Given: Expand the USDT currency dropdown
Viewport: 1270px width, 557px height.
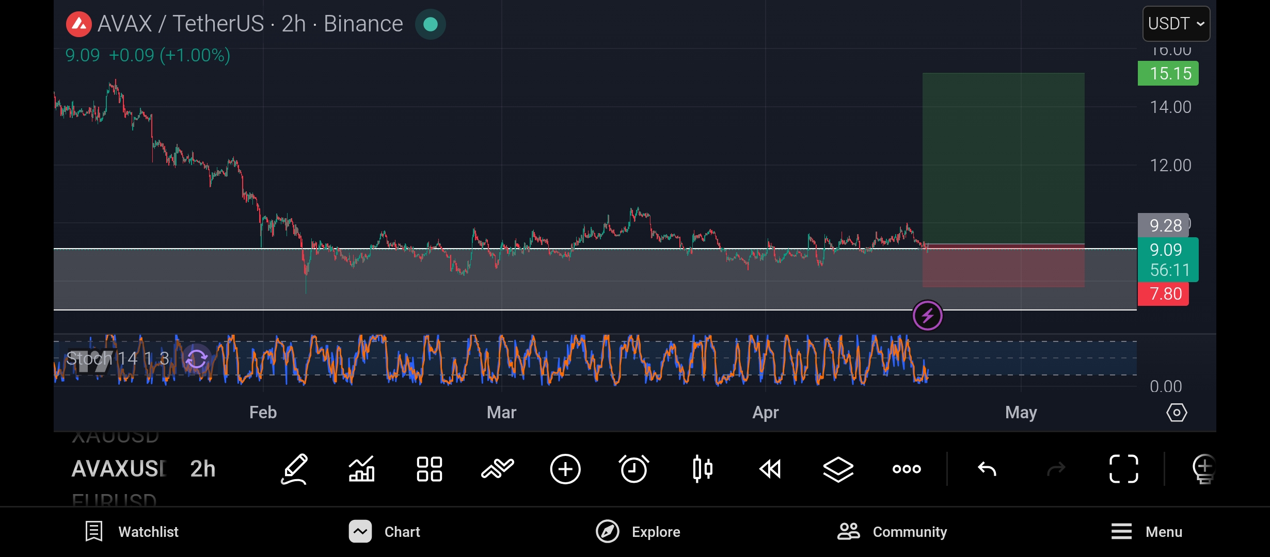Looking at the screenshot, I should pos(1176,24).
